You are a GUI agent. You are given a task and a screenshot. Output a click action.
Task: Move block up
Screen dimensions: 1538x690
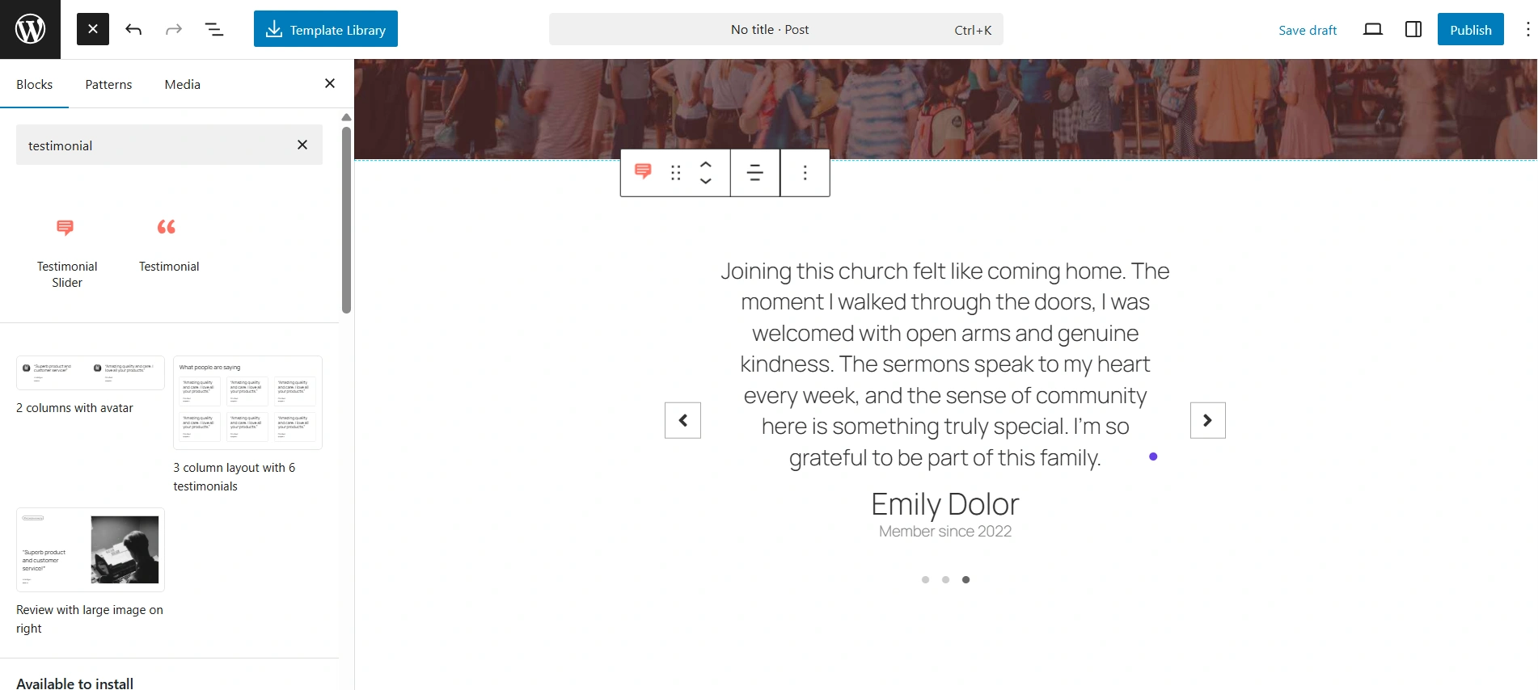coord(706,163)
